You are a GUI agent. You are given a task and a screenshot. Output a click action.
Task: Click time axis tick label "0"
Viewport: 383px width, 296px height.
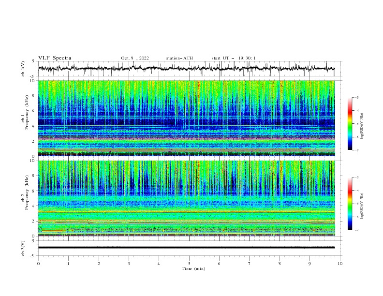click(x=38, y=264)
